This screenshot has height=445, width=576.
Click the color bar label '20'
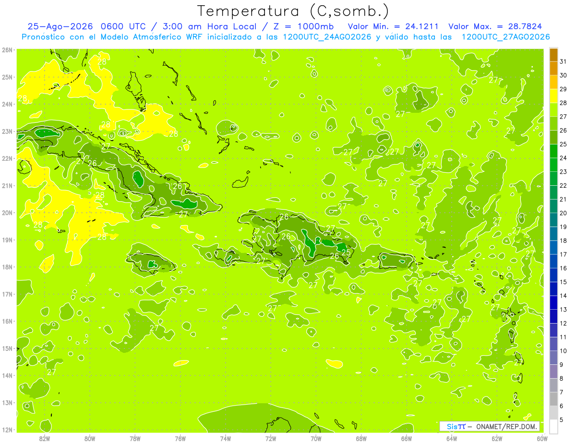pos(564,213)
